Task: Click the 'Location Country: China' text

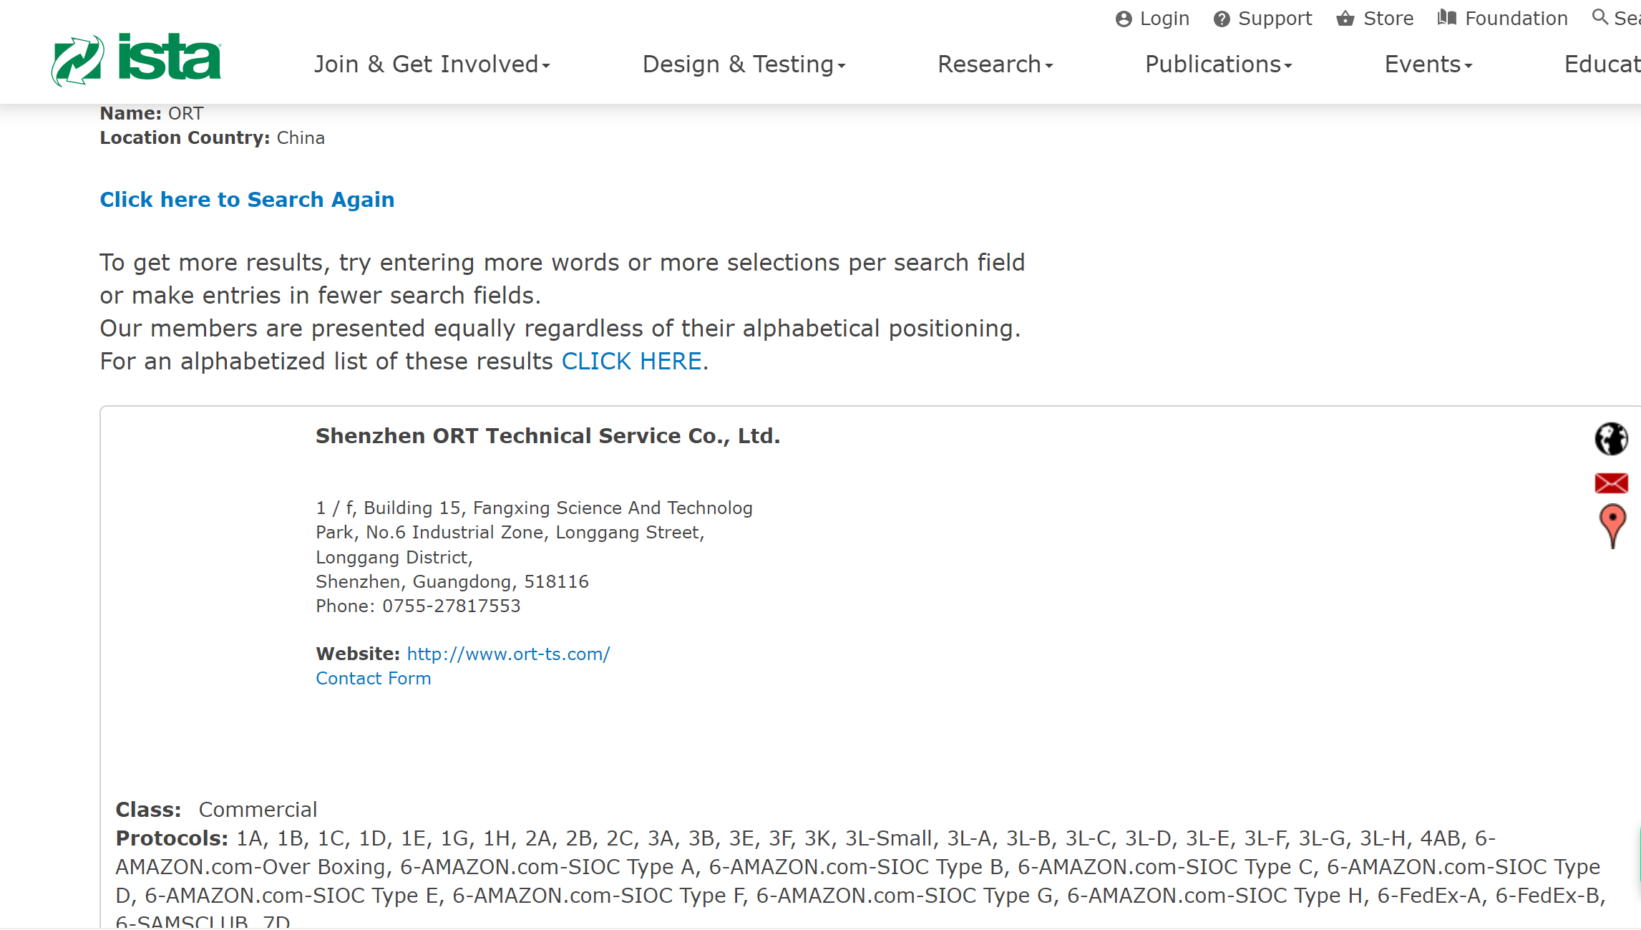Action: [x=213, y=138]
